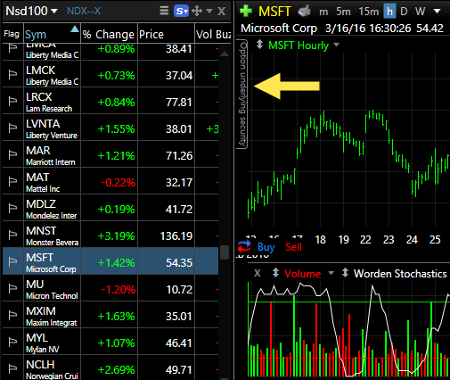
Task: Open the MSFT Hourly plot dropdown arrow
Action: click(336, 45)
